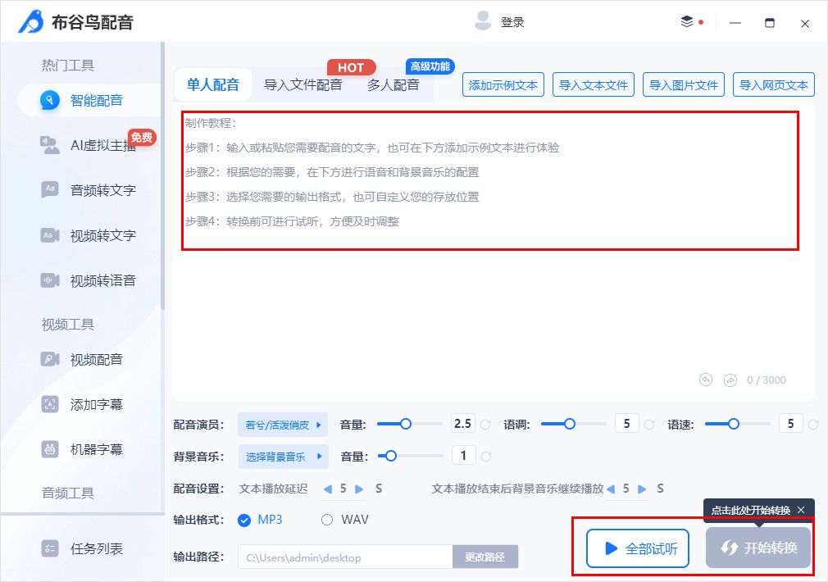Reset 背景音乐 音量 value icon
Screen dimensions: 828x582
tap(486, 457)
